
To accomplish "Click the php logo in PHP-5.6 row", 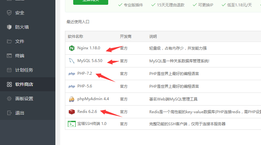I will 72,86.
